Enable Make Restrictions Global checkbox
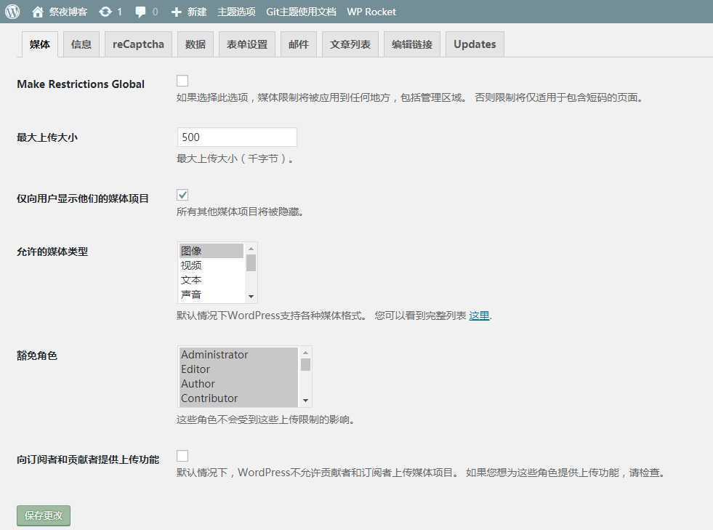 [182, 81]
